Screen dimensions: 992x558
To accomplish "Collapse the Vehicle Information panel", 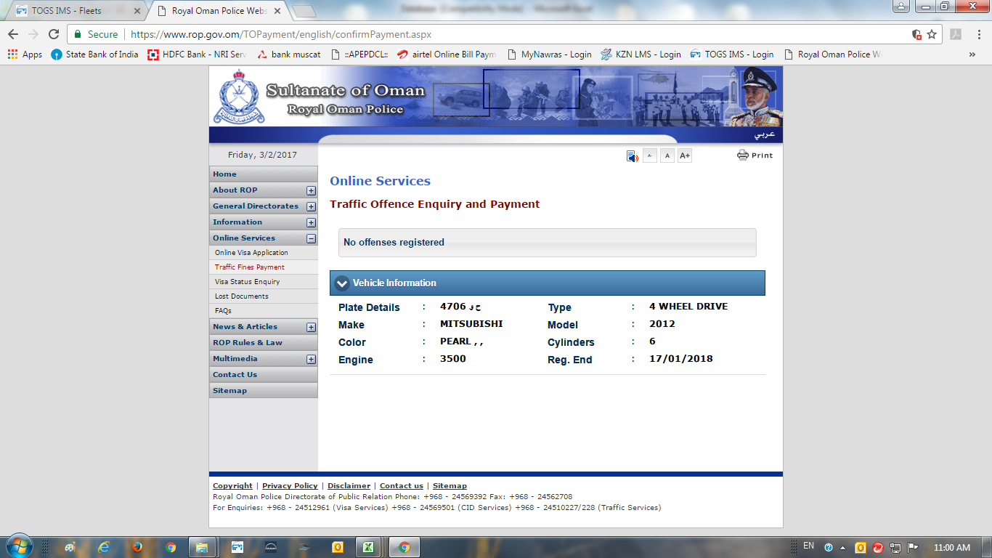I will tap(342, 283).
